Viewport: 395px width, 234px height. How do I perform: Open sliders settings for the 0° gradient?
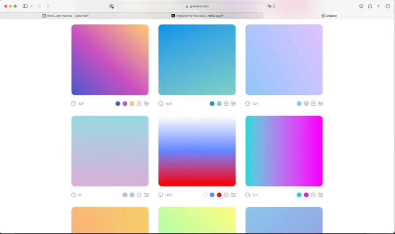(146, 195)
